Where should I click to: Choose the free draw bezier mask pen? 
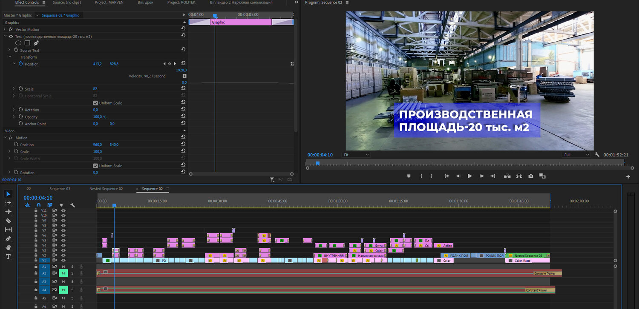pyautogui.click(x=36, y=43)
